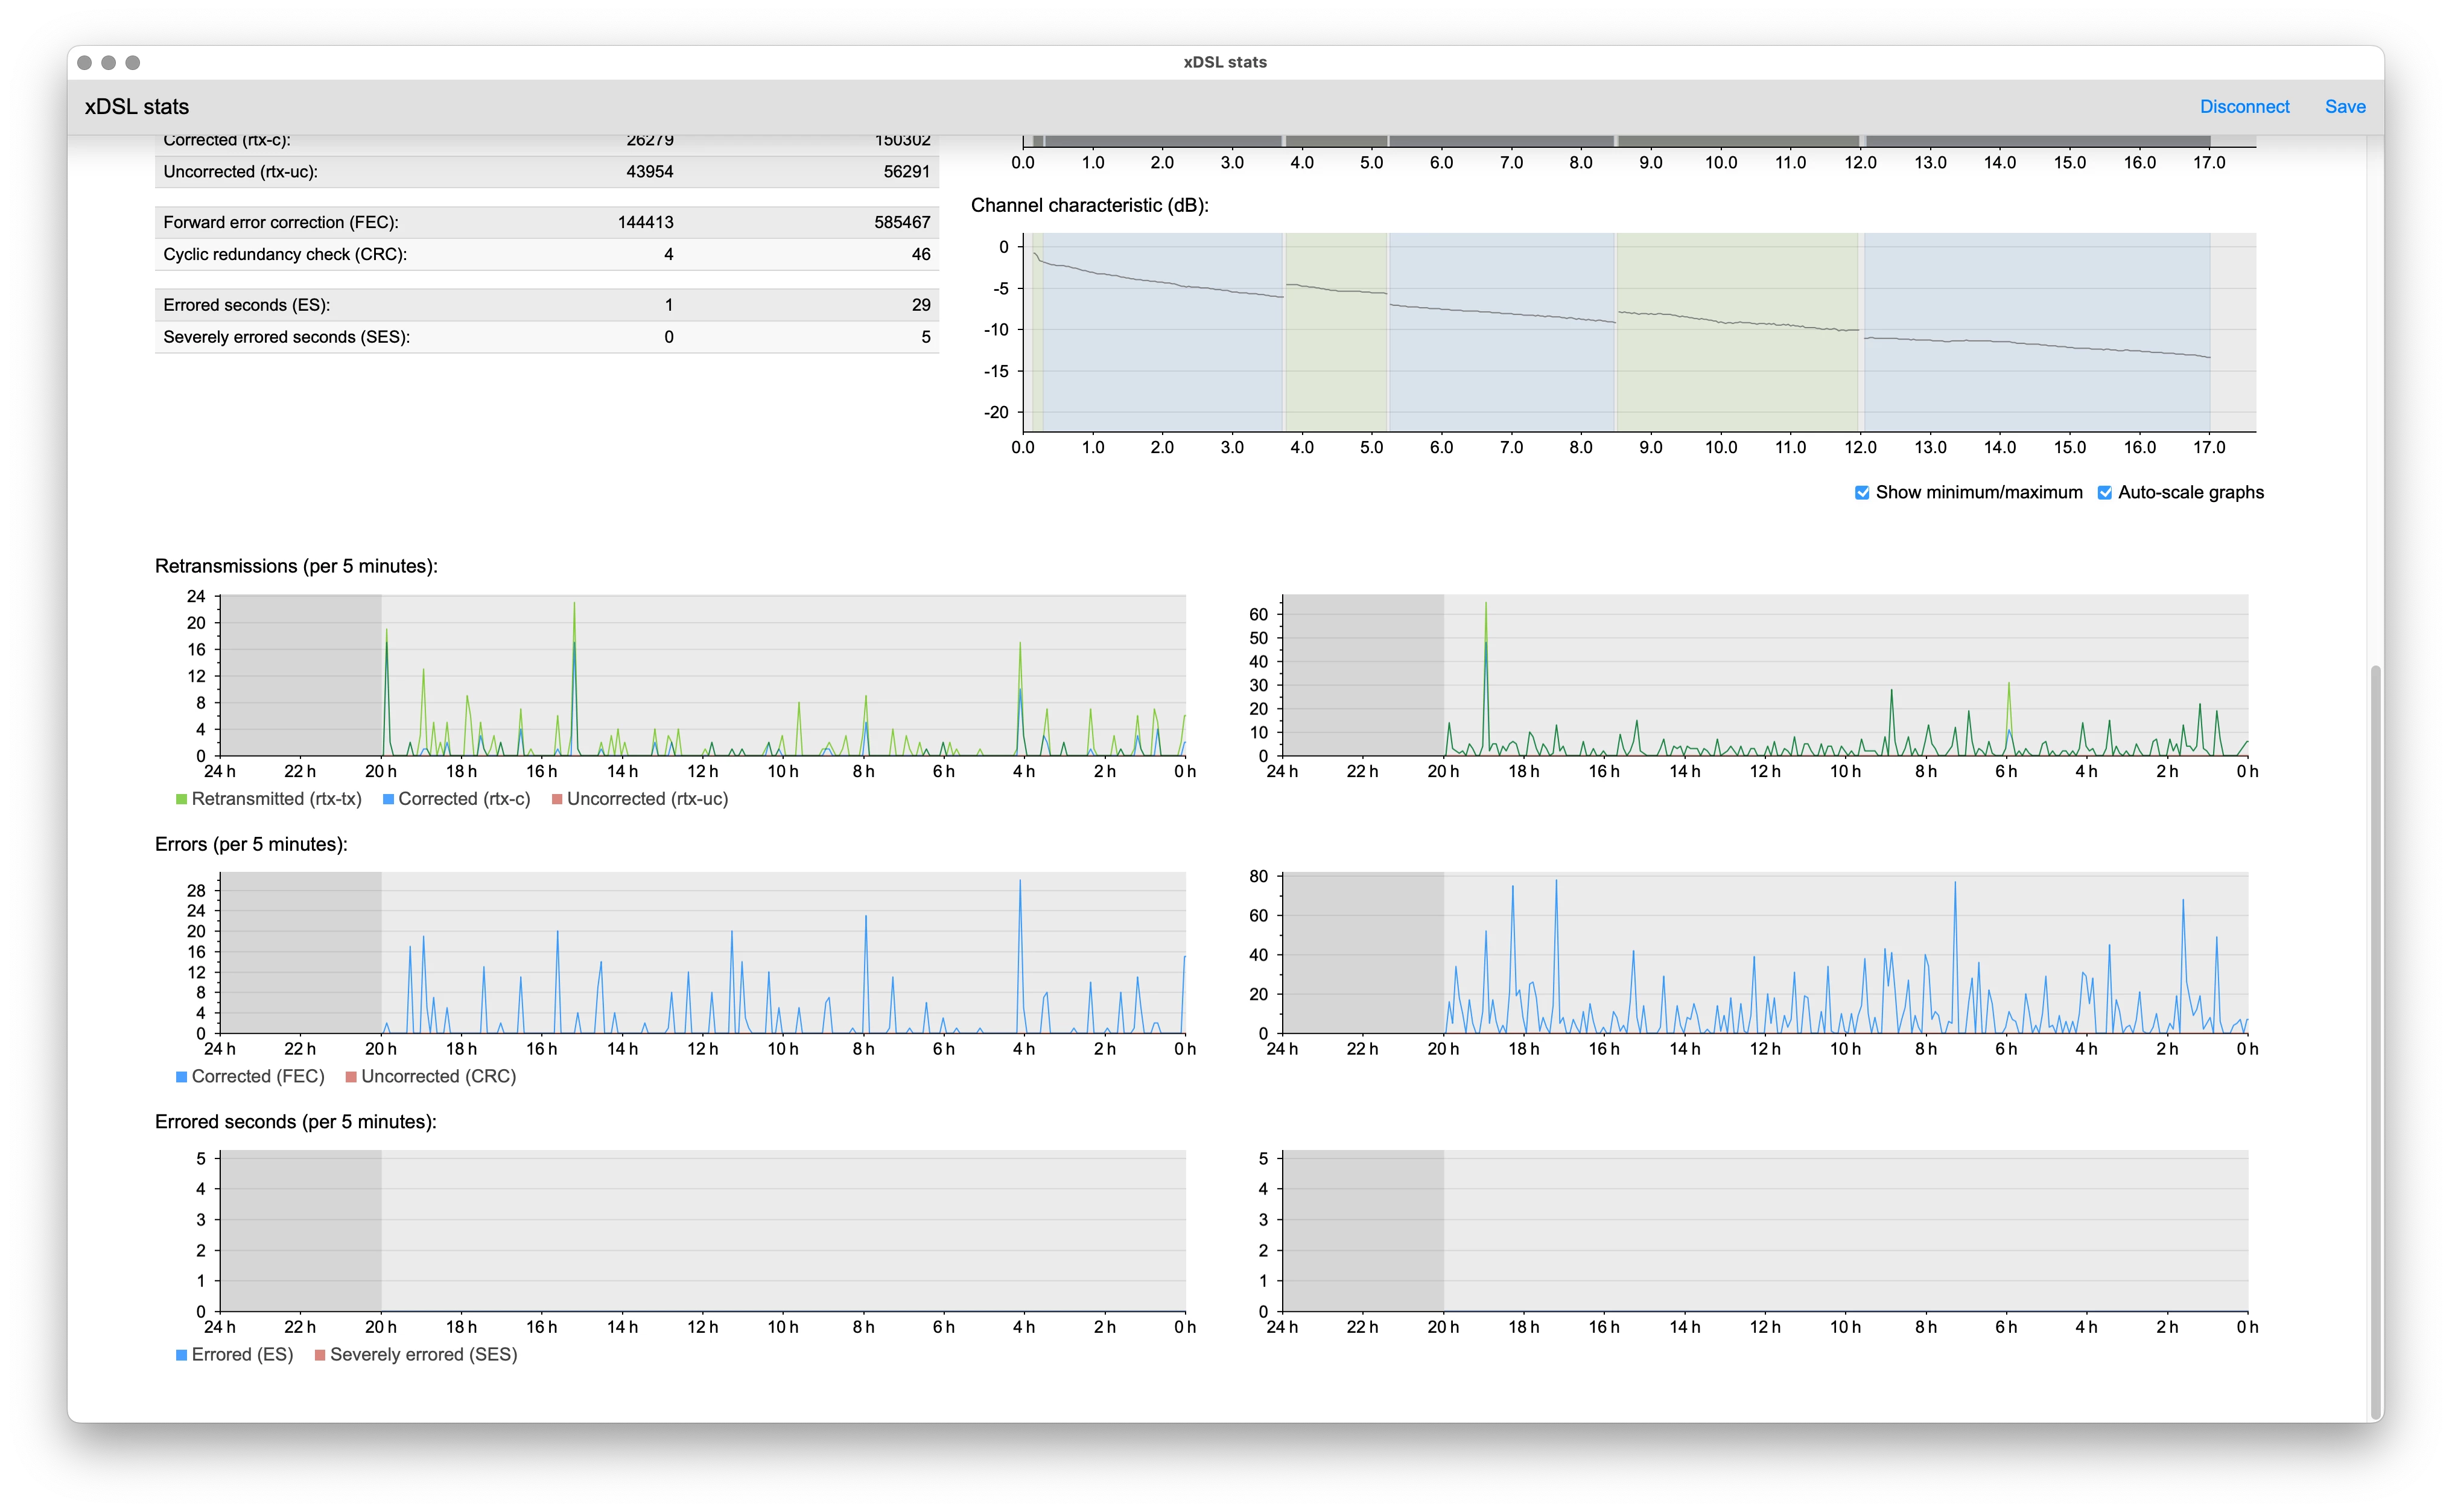This screenshot has width=2452, height=1512.
Task: Click the Severely errored seconds (SES) row
Action: pyautogui.click(x=546, y=337)
